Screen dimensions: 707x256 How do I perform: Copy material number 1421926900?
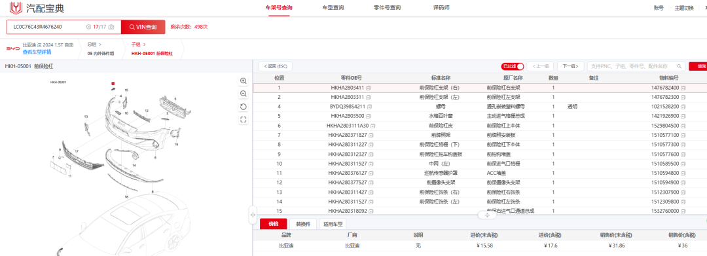[x=683, y=117]
